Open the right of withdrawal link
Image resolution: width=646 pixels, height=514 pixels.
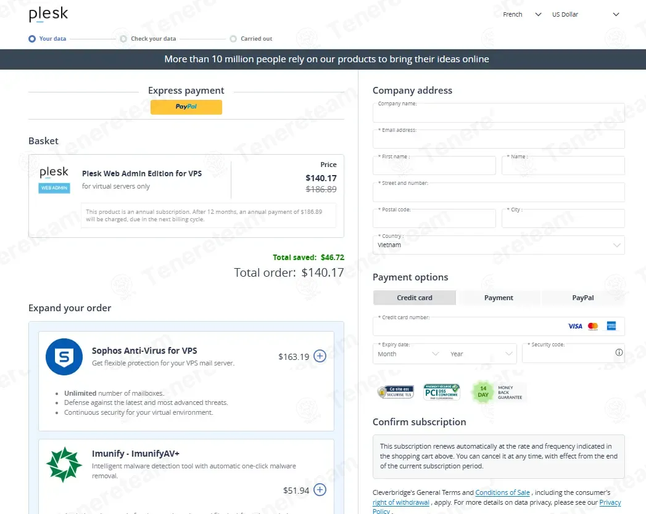coord(401,502)
